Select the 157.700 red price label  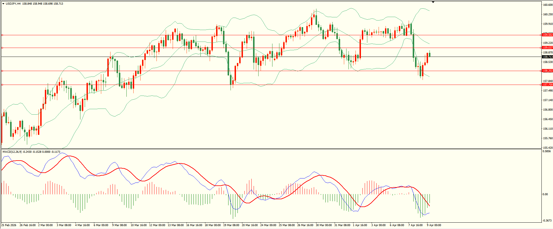(548, 85)
